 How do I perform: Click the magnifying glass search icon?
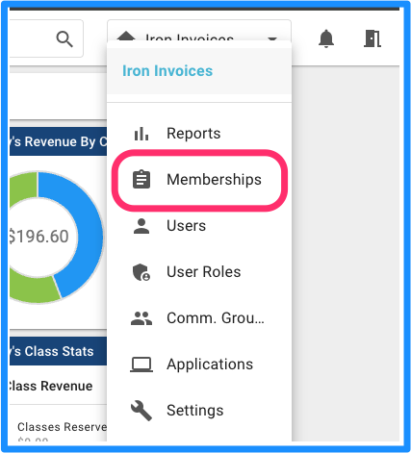[64, 39]
